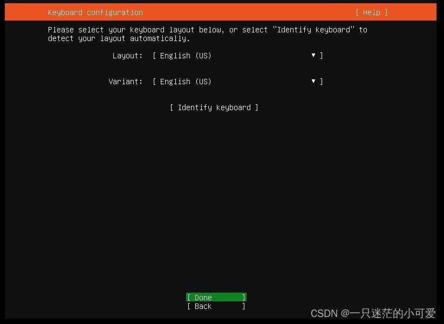Confirm with the green Done button
Viewport: 444px width, 324px height.
click(x=216, y=297)
